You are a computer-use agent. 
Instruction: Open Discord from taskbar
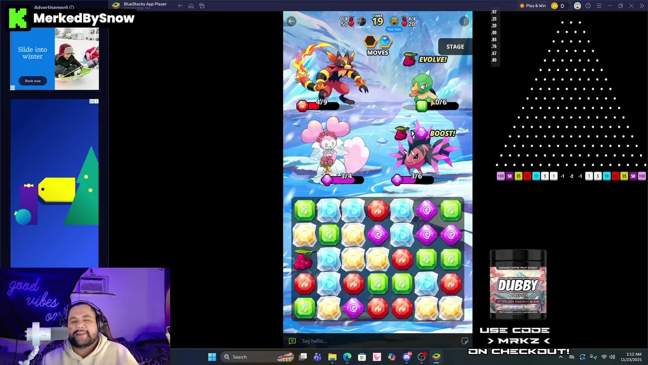[x=407, y=357]
